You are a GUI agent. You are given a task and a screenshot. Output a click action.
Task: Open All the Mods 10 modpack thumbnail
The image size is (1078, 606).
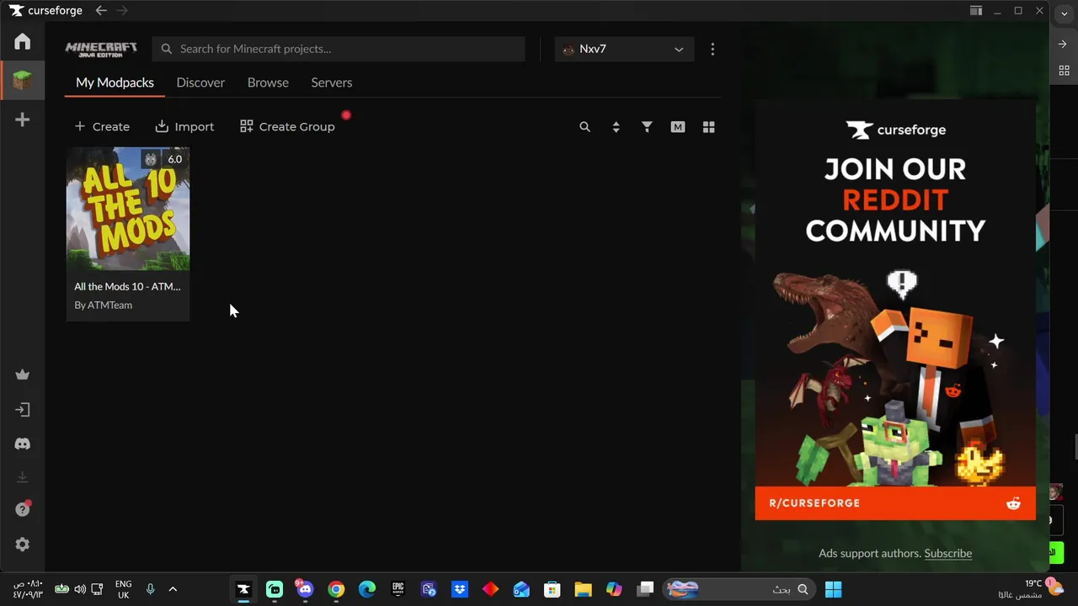click(x=128, y=209)
